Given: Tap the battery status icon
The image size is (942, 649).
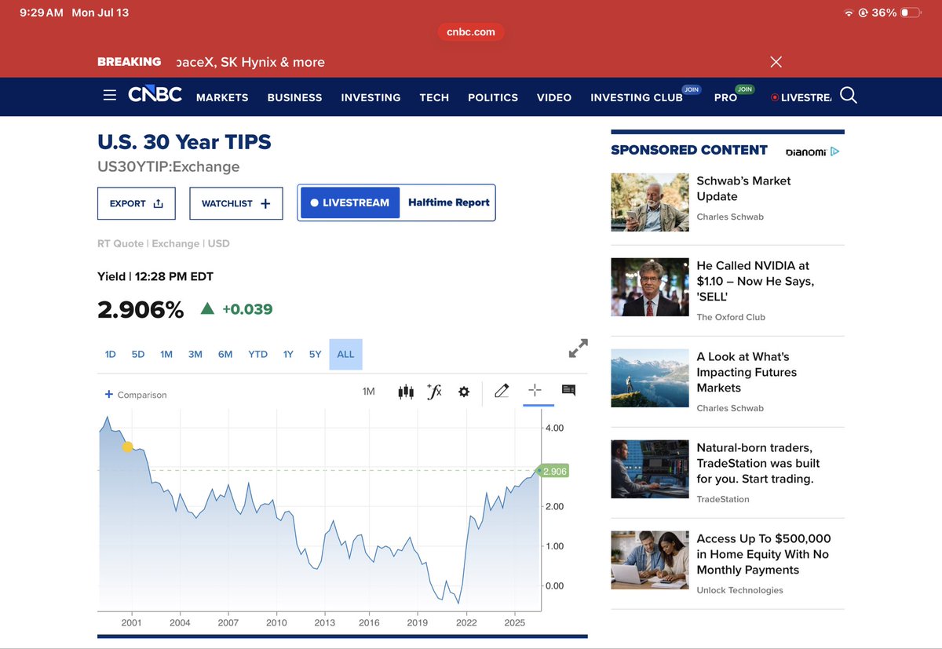Looking at the screenshot, I should click(911, 13).
